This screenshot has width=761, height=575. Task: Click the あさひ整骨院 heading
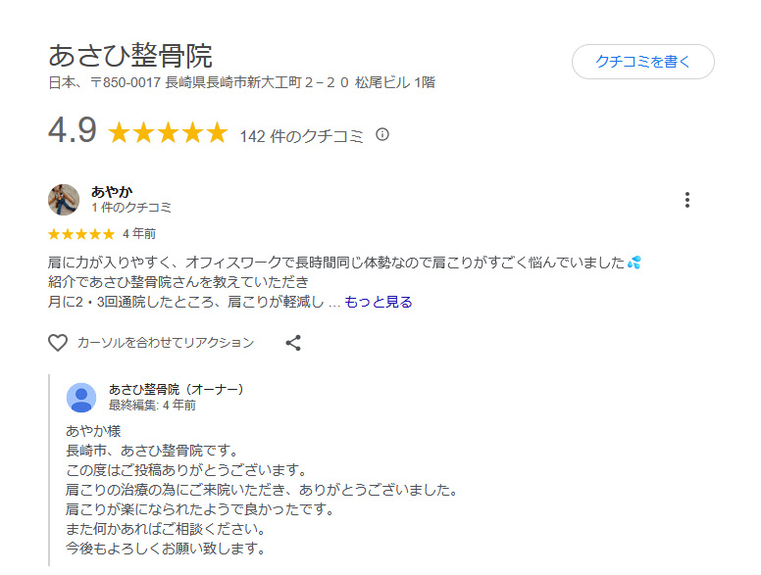coord(130,55)
